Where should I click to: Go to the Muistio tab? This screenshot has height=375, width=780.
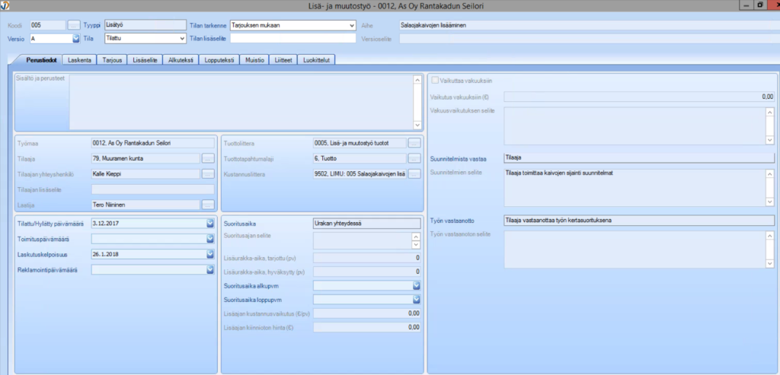(x=254, y=59)
